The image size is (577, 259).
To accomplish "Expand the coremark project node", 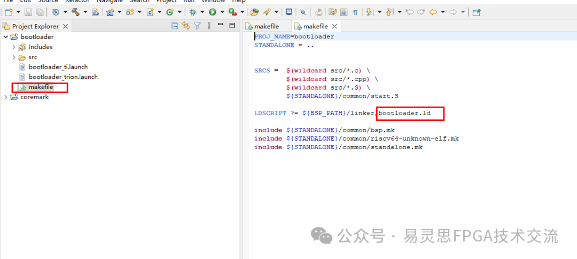I will 6,97.
